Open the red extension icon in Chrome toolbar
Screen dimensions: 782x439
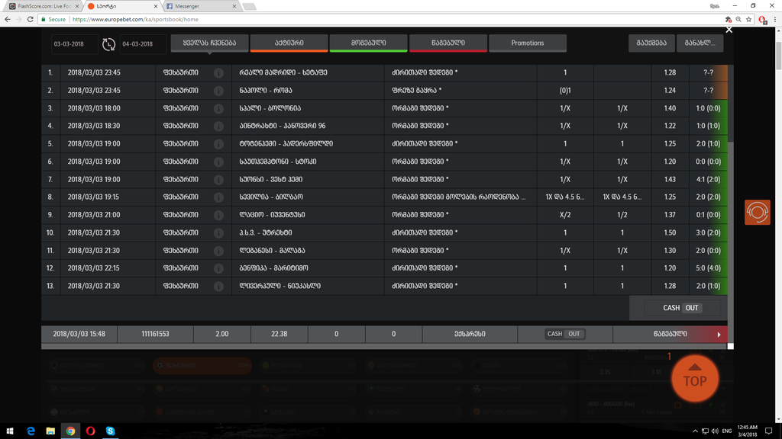click(x=762, y=19)
